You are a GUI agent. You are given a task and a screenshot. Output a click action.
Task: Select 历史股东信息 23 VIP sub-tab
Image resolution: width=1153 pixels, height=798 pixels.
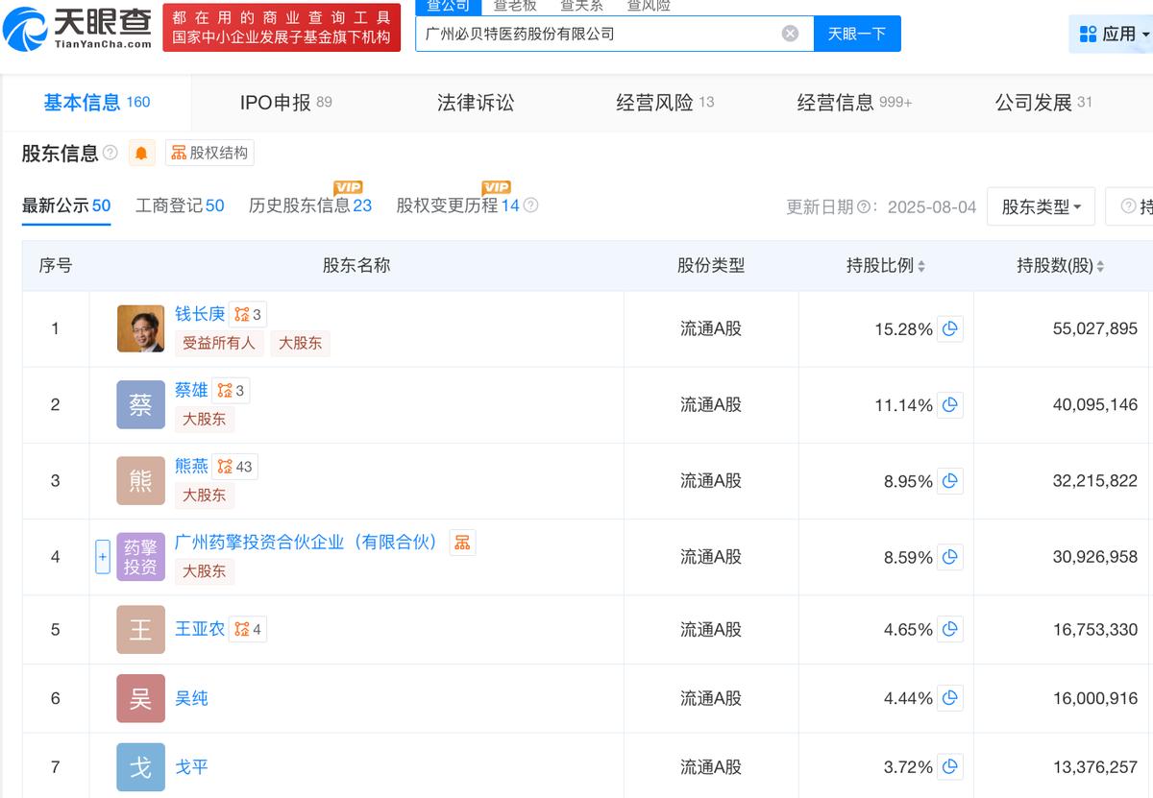(x=310, y=206)
